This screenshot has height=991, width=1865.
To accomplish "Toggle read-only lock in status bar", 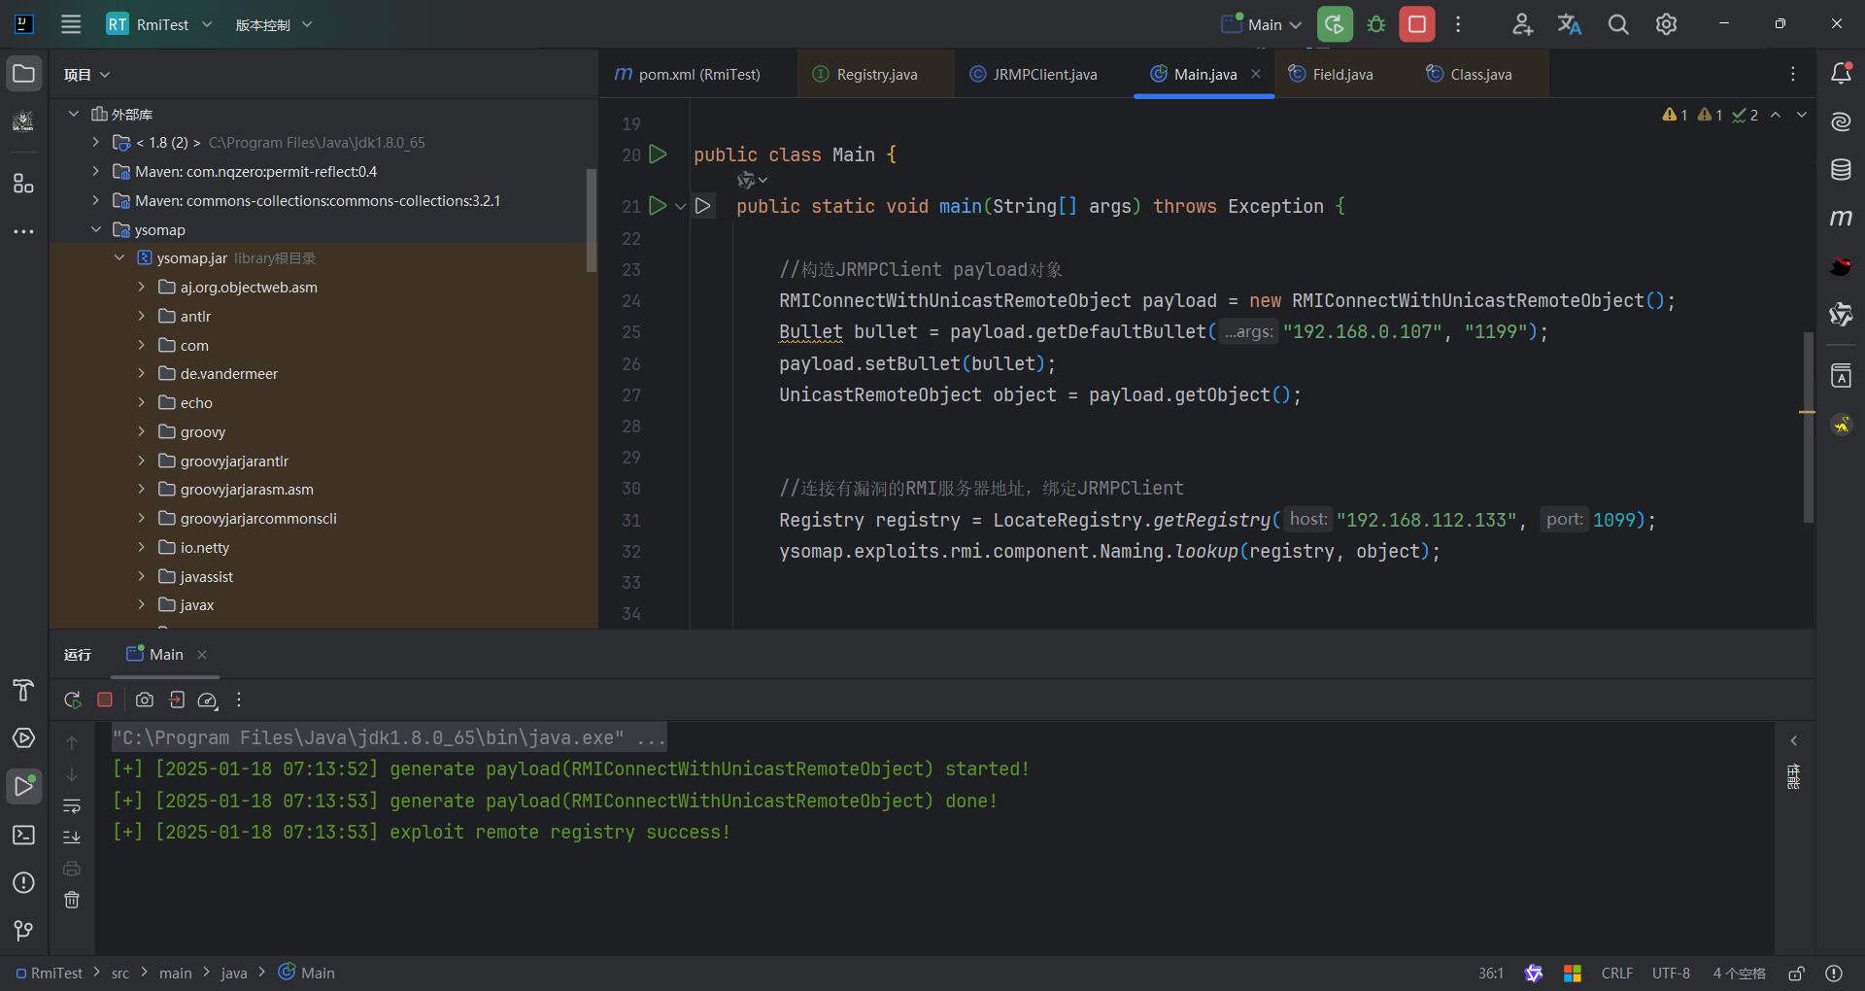I will click(x=1797, y=974).
